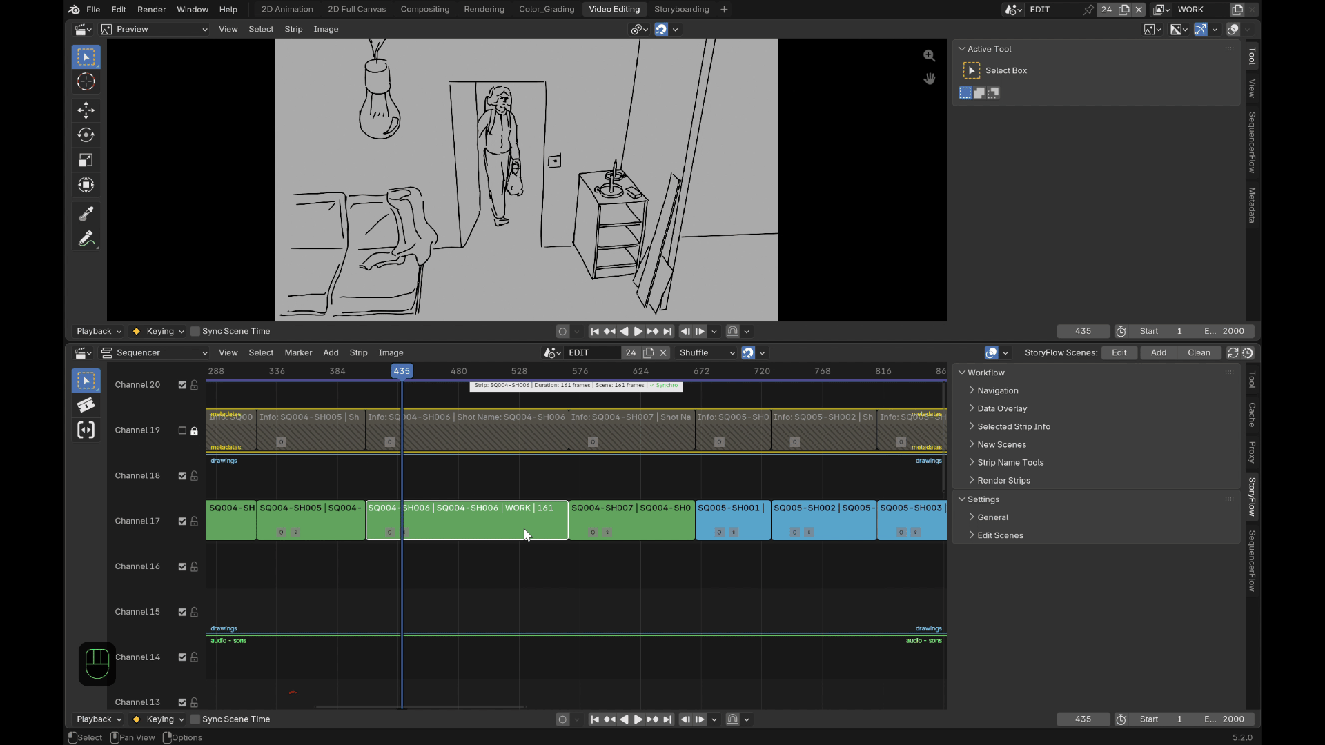Click the zoom magnifier in preview

click(x=930, y=56)
